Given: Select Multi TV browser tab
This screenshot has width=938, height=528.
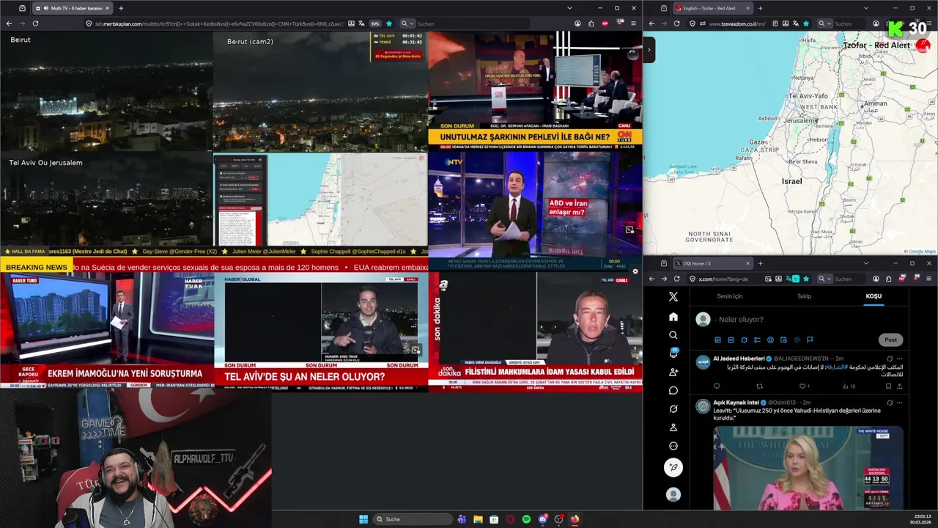Looking at the screenshot, I should pyautogui.click(x=73, y=8).
